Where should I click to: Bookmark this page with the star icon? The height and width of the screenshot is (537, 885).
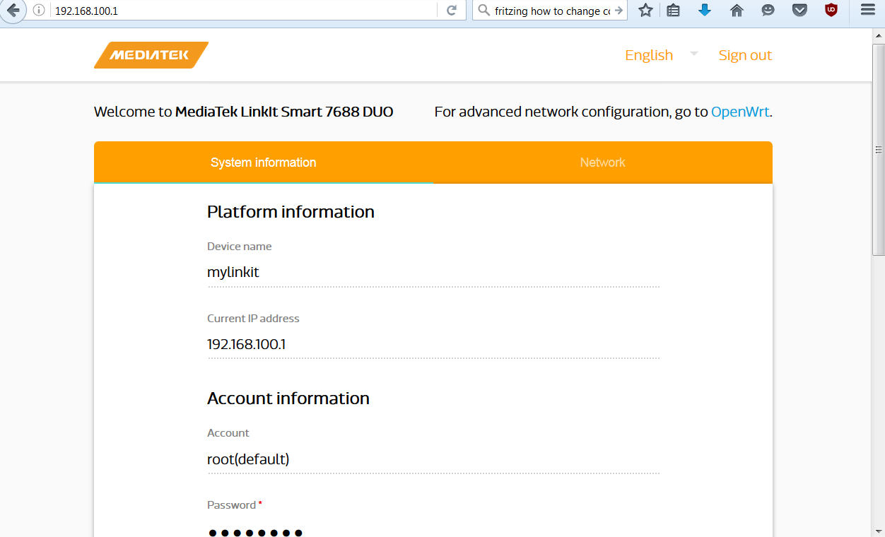click(x=645, y=11)
